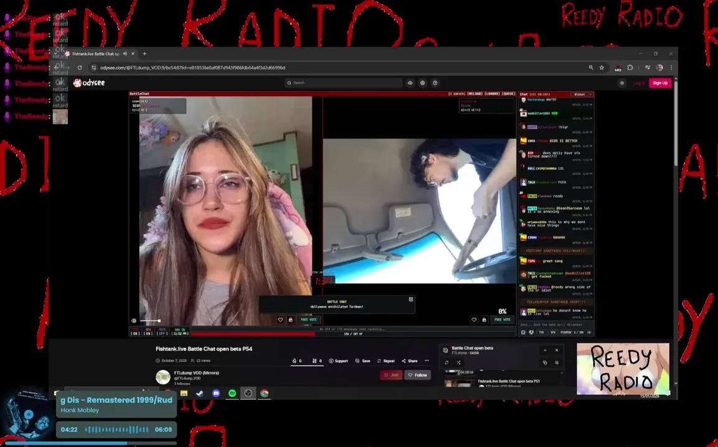Click FREE VOTE for the left stream
Viewport: 718px width, 447px height.
[x=309, y=320]
